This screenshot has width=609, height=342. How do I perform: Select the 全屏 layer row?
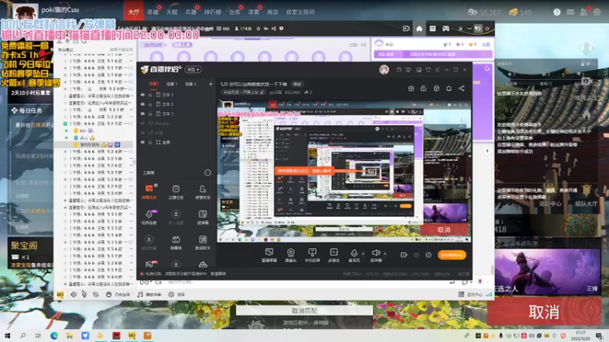click(176, 142)
